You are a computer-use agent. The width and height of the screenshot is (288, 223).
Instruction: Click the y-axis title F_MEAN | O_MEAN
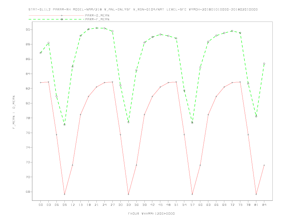tap(14, 112)
